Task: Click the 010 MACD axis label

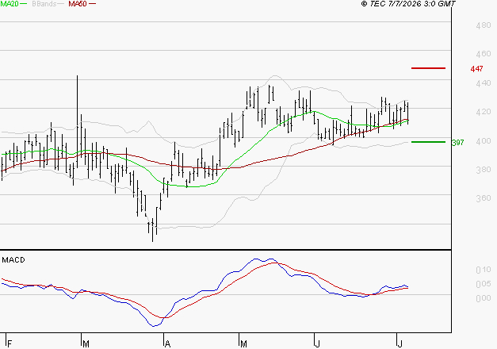Action: (x=484, y=270)
